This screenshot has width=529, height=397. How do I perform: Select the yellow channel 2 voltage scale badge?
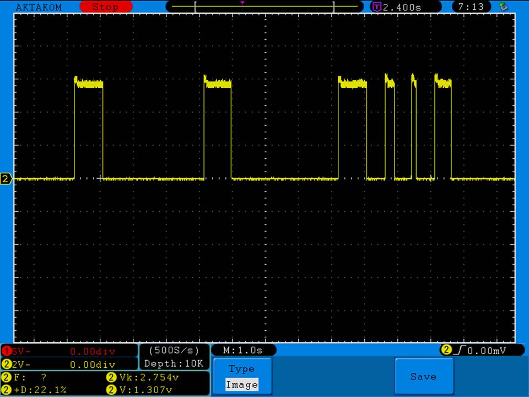coord(7,364)
